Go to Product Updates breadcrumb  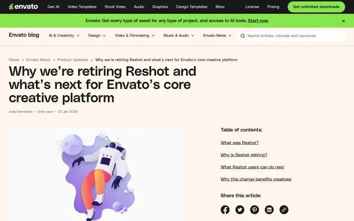pyautogui.click(x=72, y=60)
